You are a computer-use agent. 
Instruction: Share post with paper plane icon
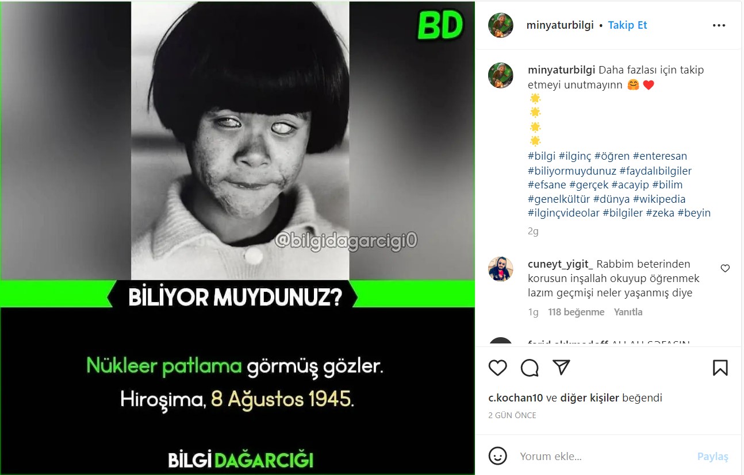click(x=561, y=368)
